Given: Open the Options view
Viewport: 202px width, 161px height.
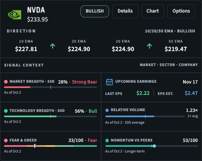Looking at the screenshot, I should pos(181,11).
